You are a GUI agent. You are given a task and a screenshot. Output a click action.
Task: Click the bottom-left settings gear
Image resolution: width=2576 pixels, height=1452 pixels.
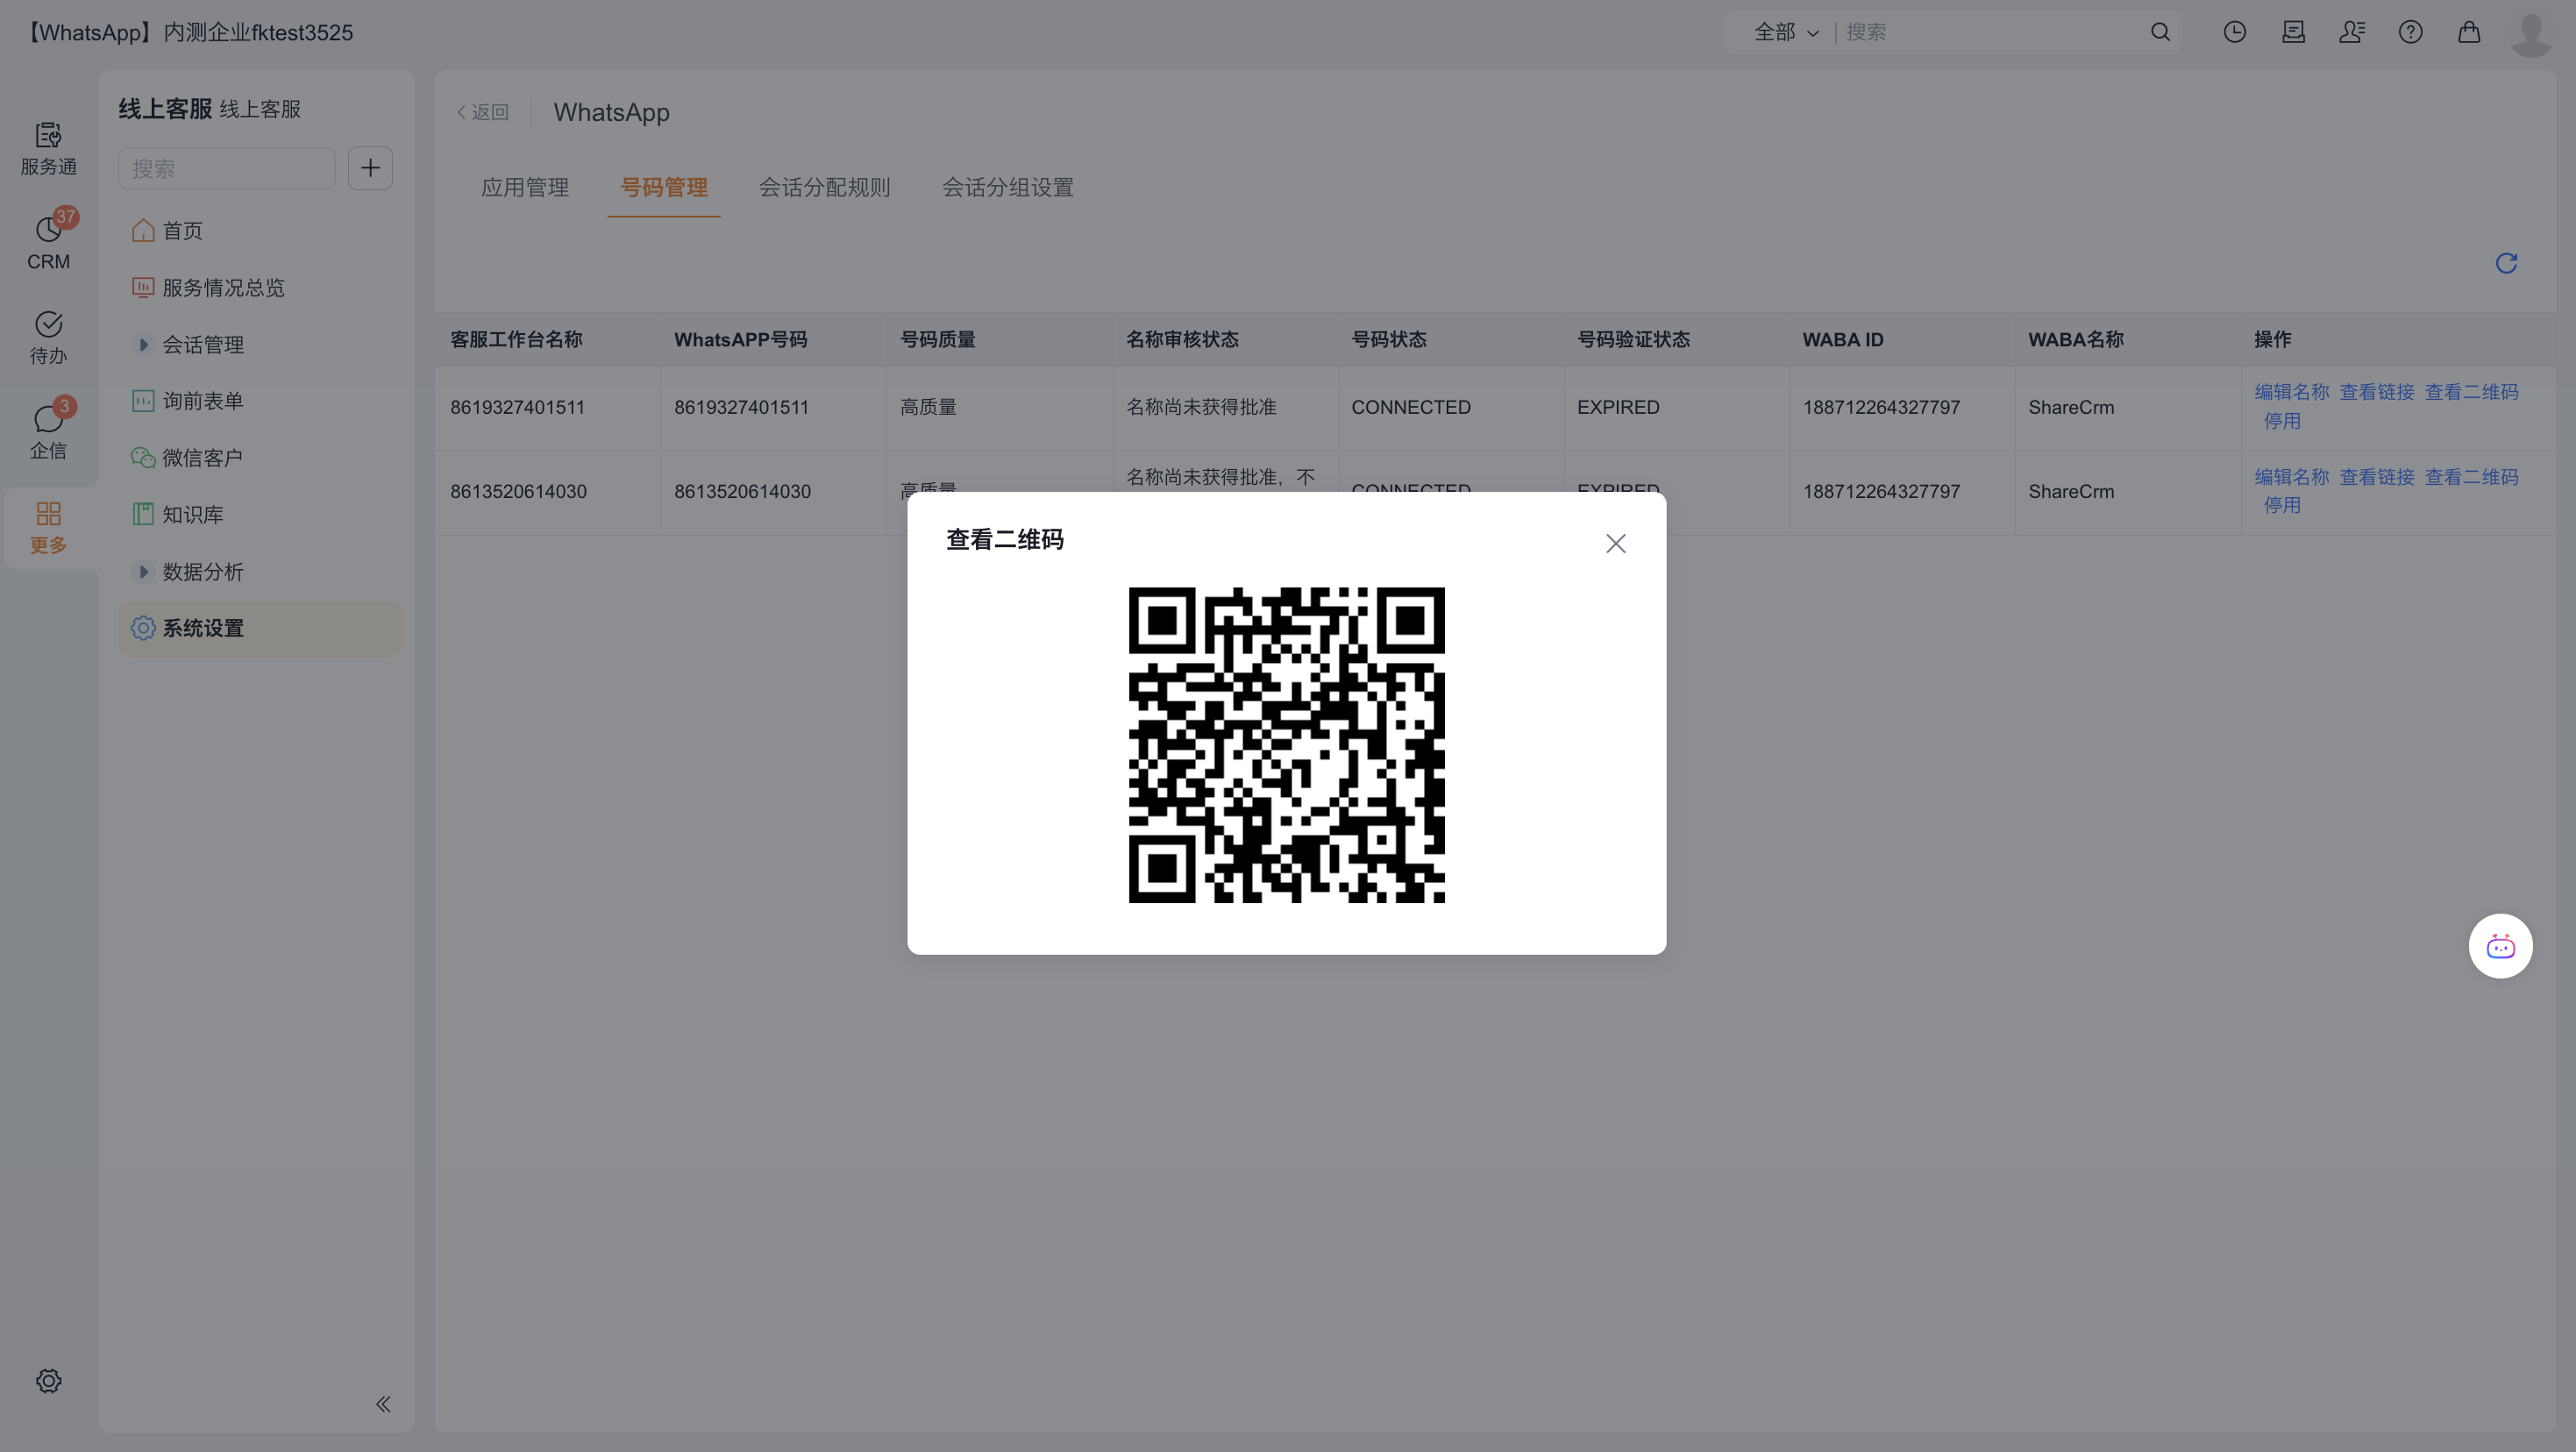coord(48,1381)
